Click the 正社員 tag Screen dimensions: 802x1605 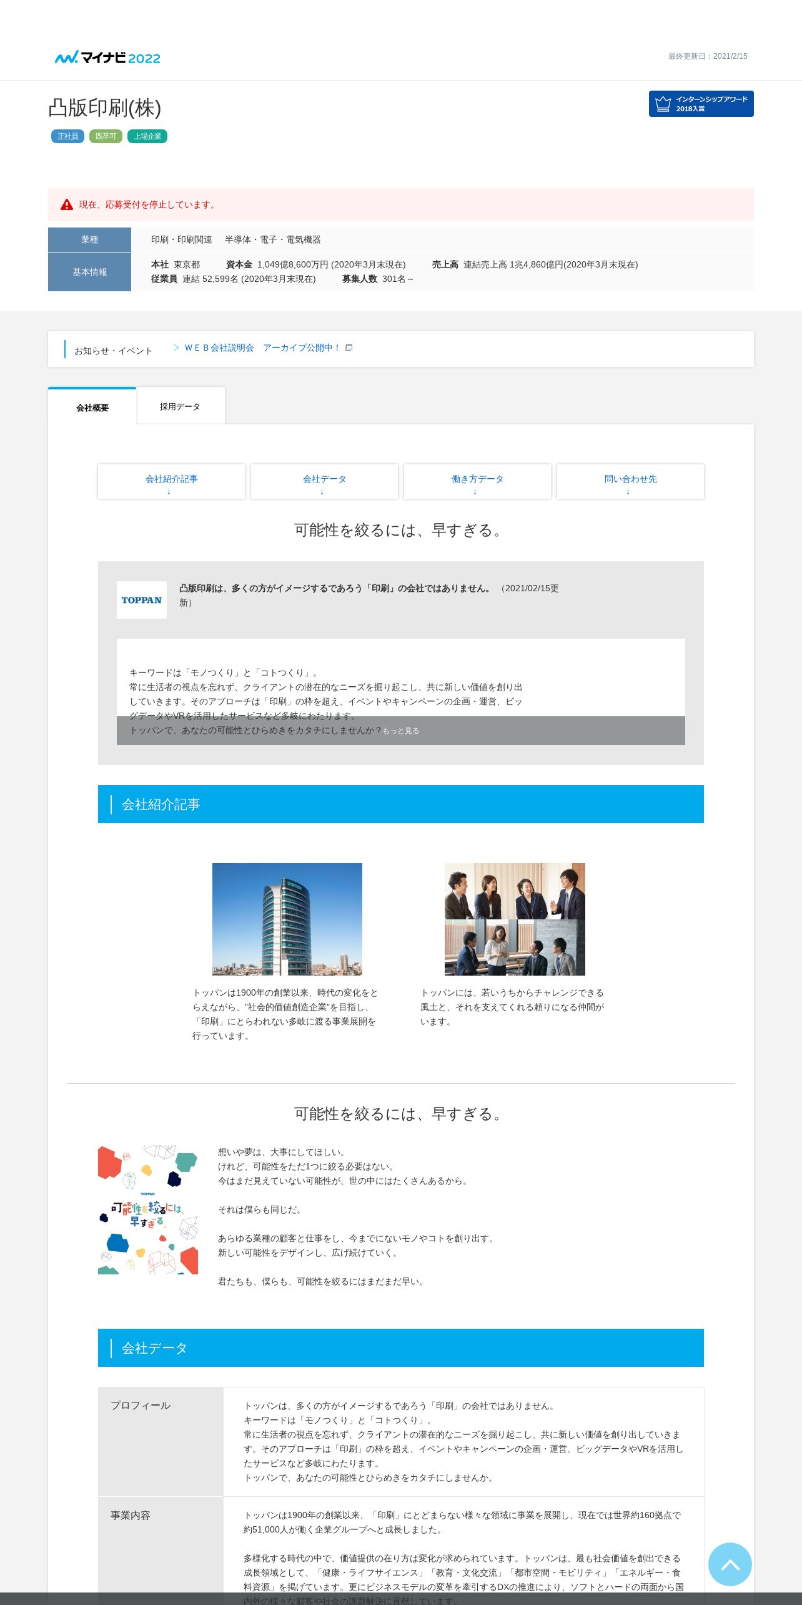point(67,136)
